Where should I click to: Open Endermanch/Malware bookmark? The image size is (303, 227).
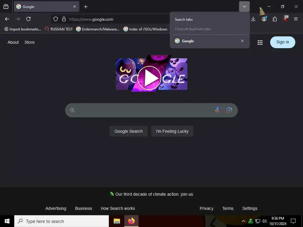click(98, 29)
